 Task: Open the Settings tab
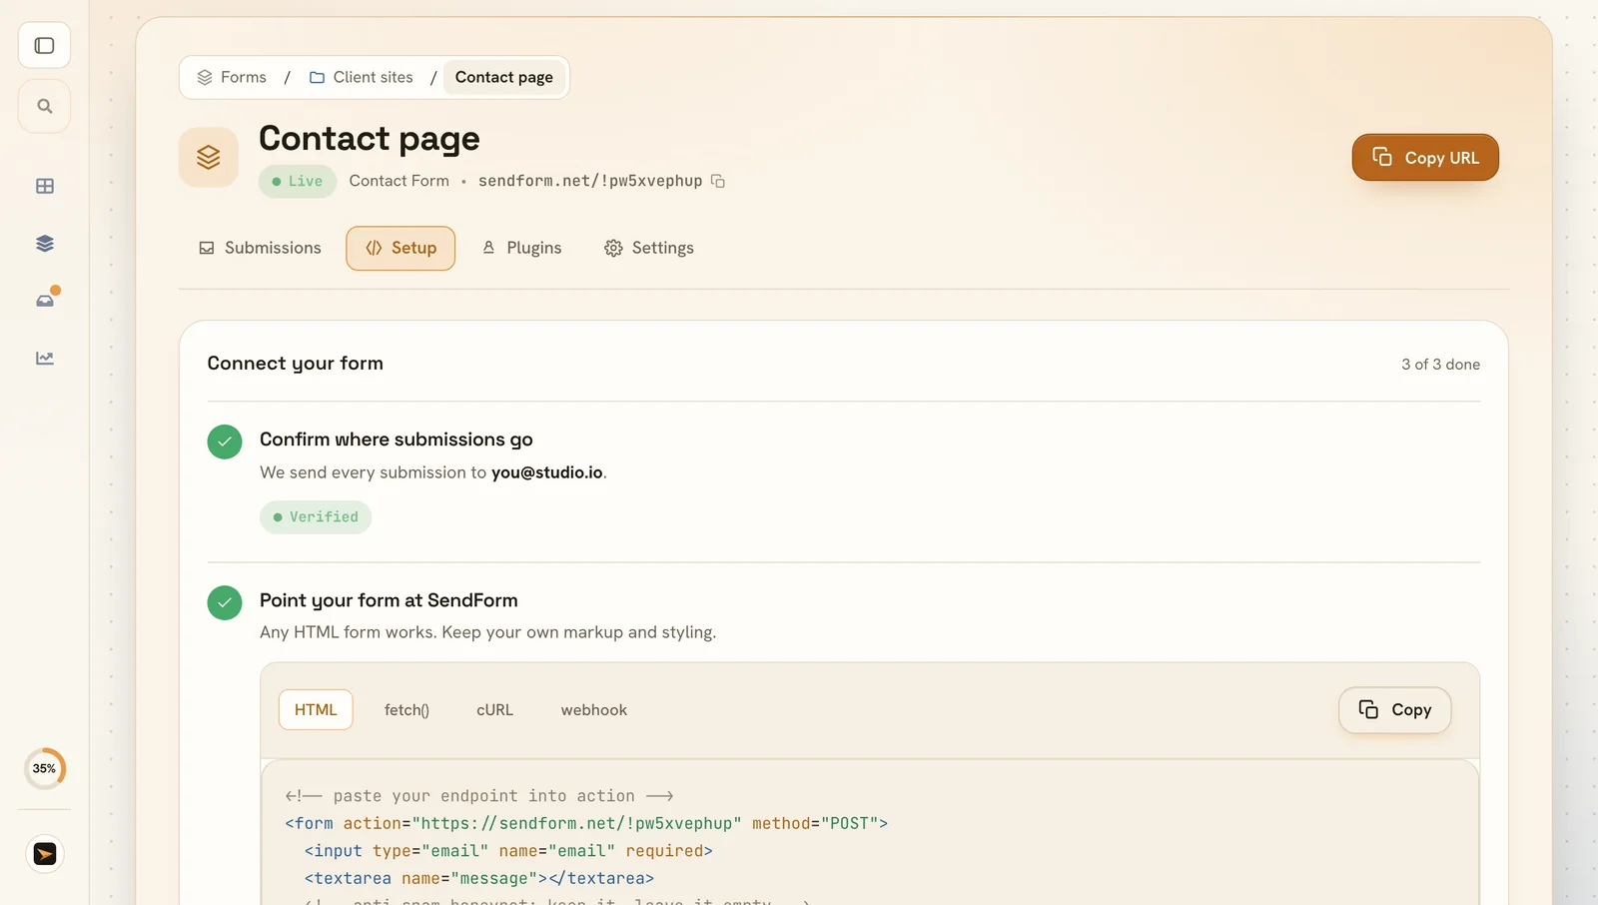click(649, 248)
